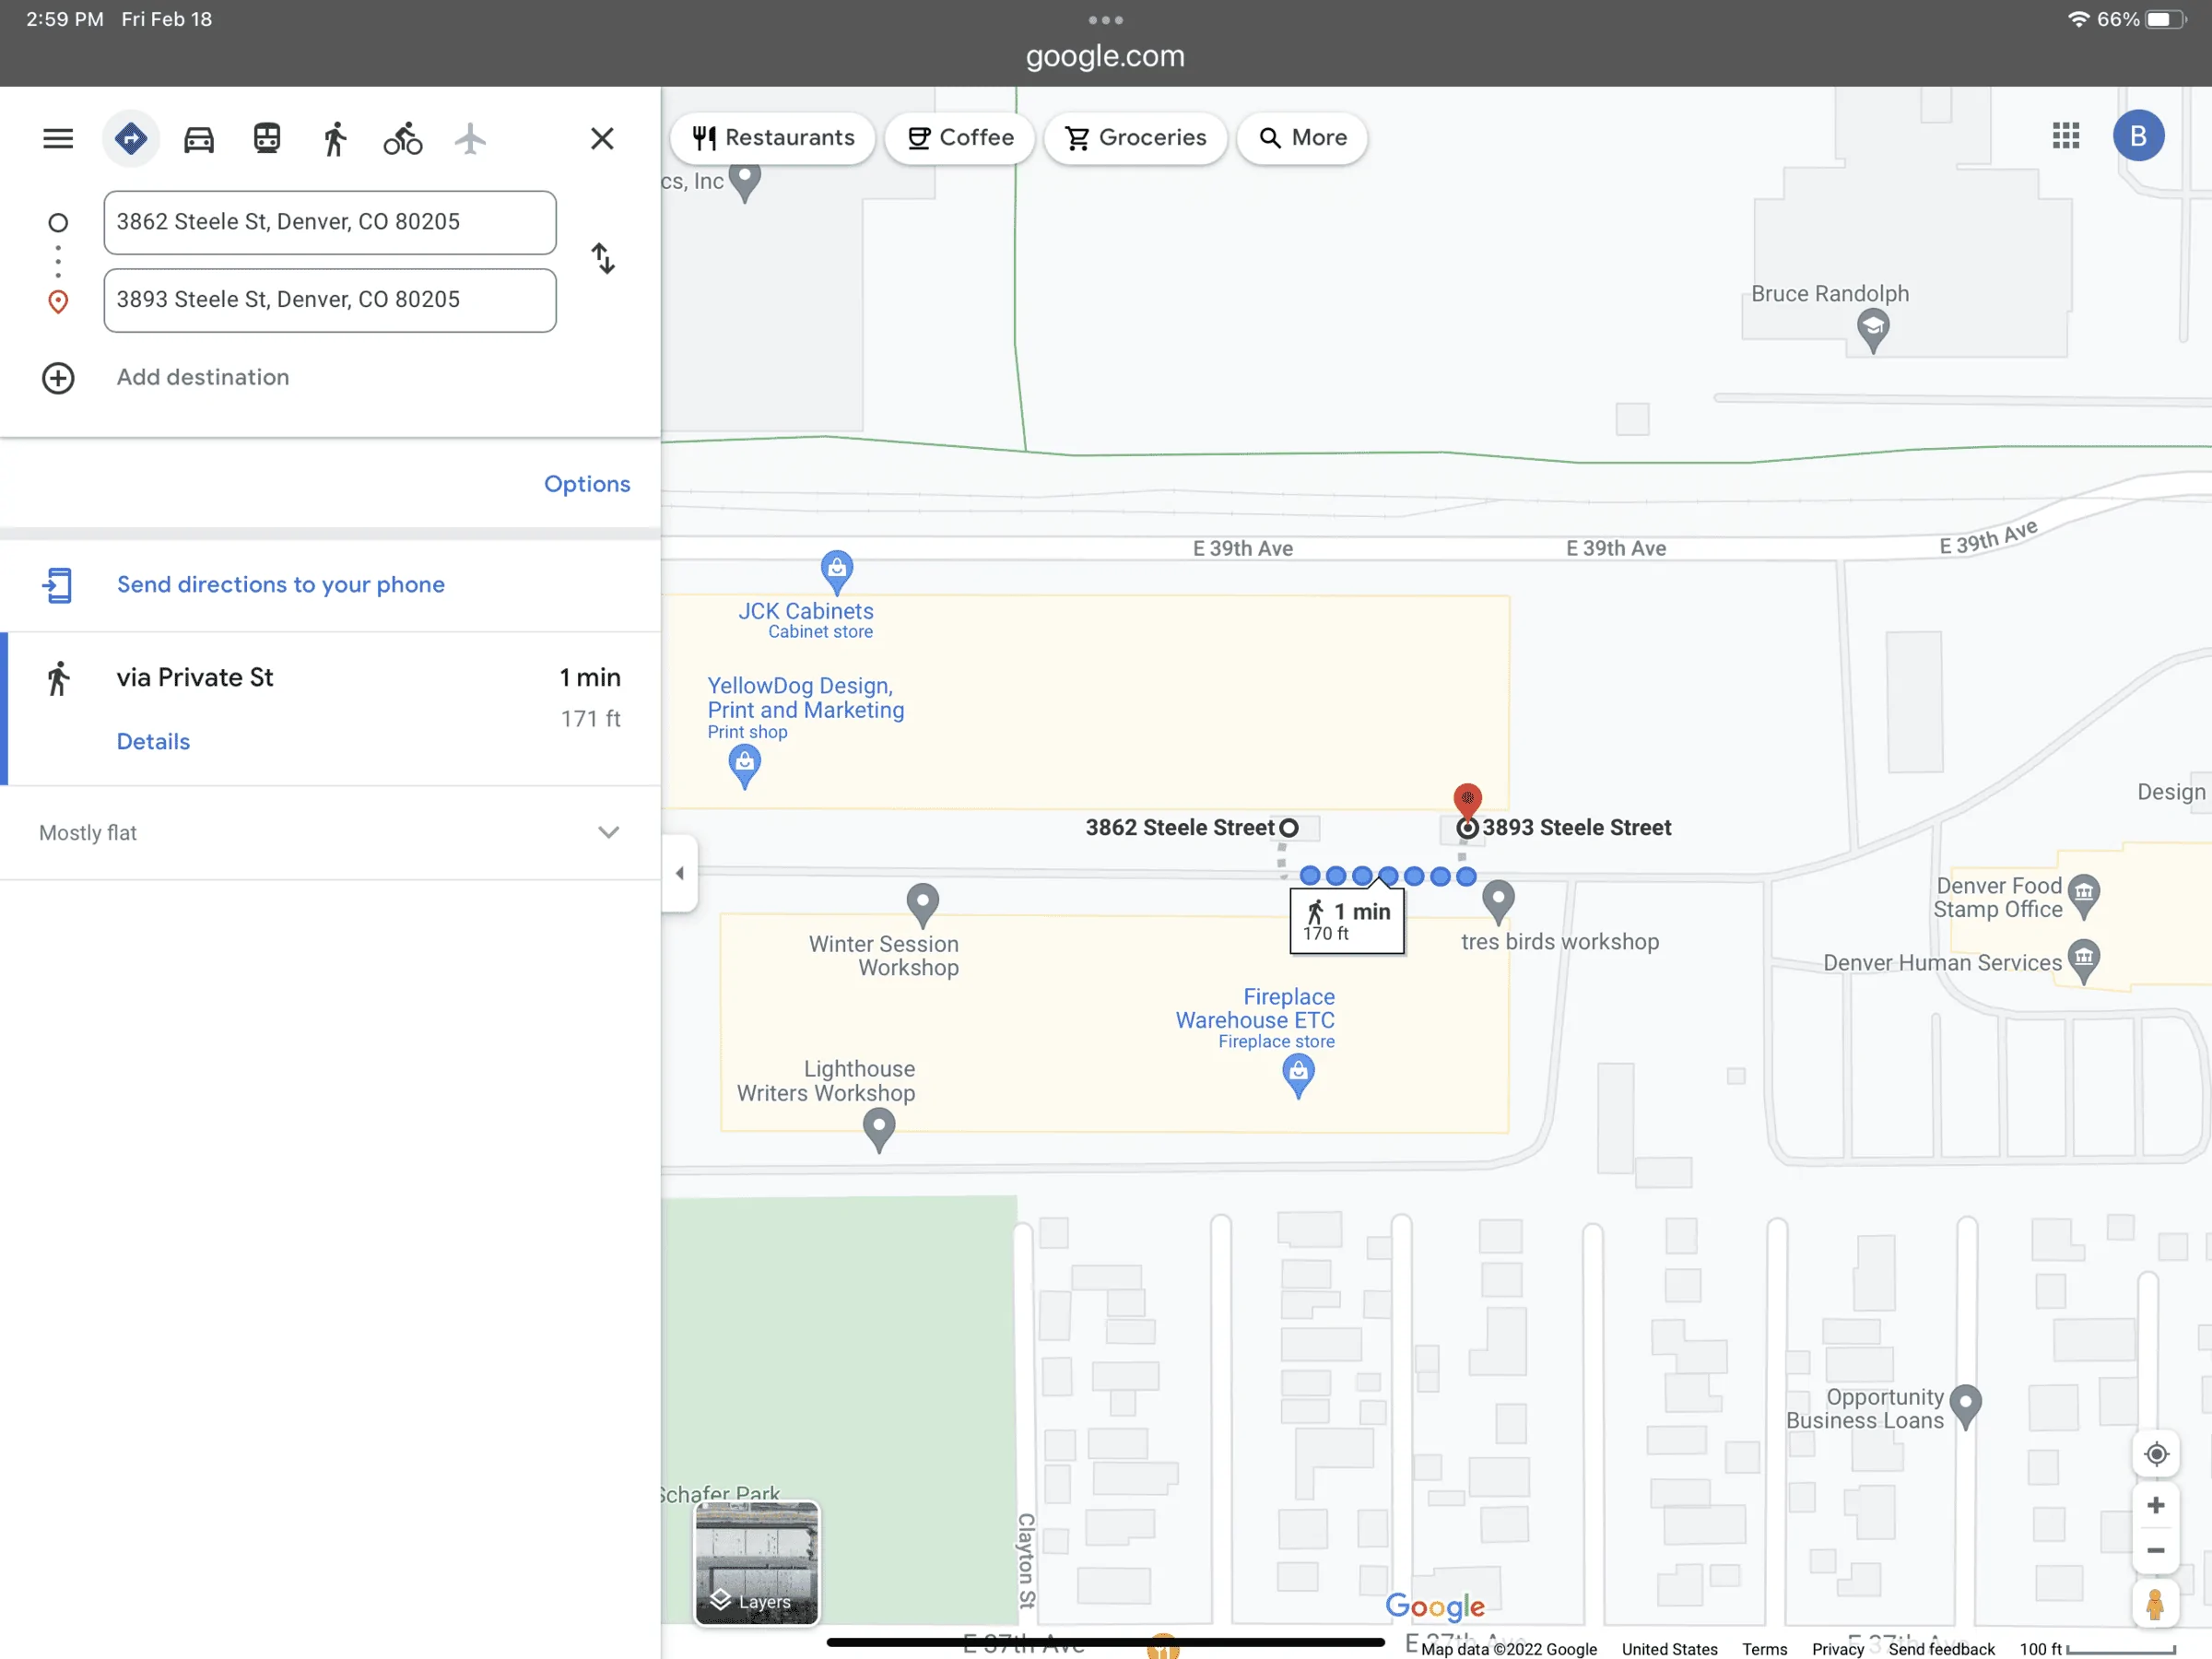Tap the three-dot multitasking indicator
The width and height of the screenshot is (2212, 1659).
tap(1105, 20)
